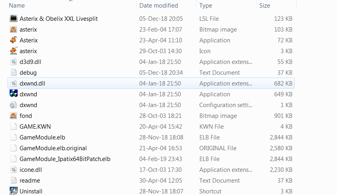The height and width of the screenshot is (195, 337).
Task: Select the file name GameModule.elb.original
Action: (x=53, y=148)
